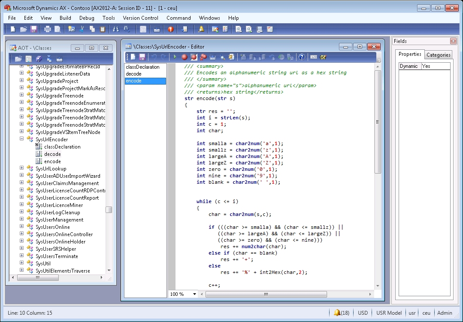Open Help with the blue question mark icon

302,57
